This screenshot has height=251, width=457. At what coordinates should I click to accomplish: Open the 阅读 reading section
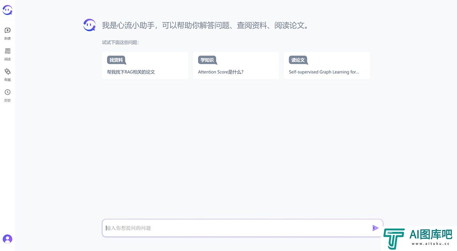7,54
